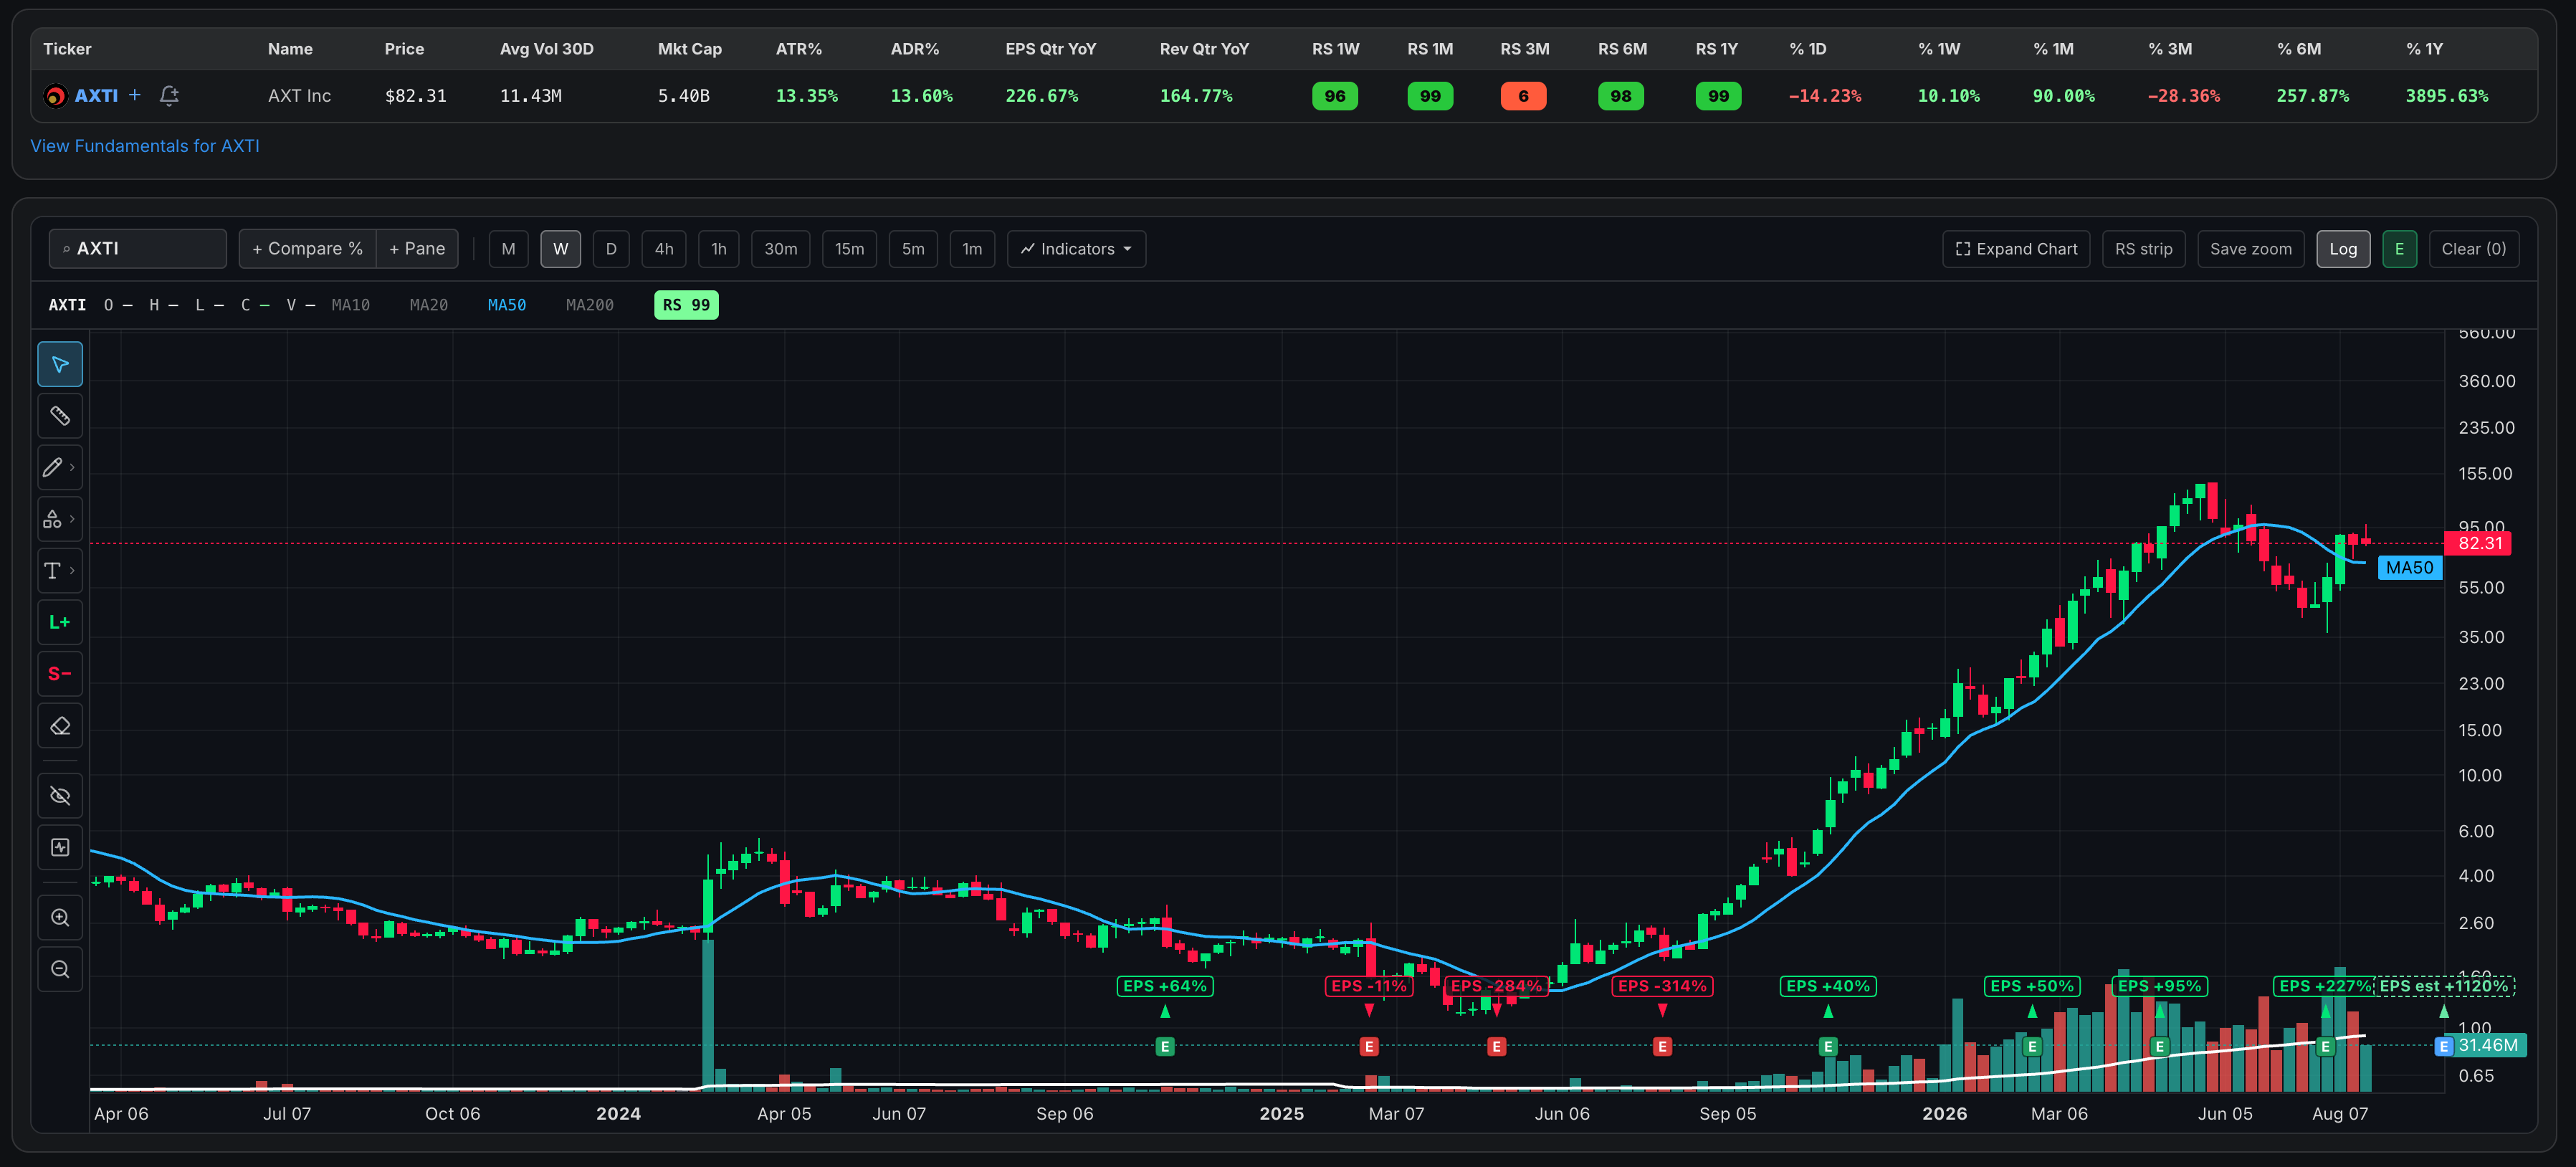Select the cursor pointer tool

click(x=60, y=365)
